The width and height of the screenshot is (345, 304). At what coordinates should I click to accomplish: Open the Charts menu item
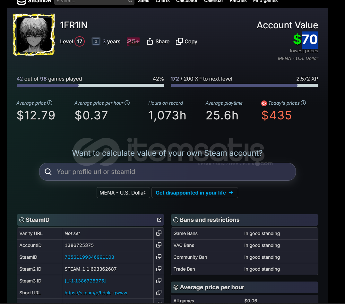(x=163, y=1)
